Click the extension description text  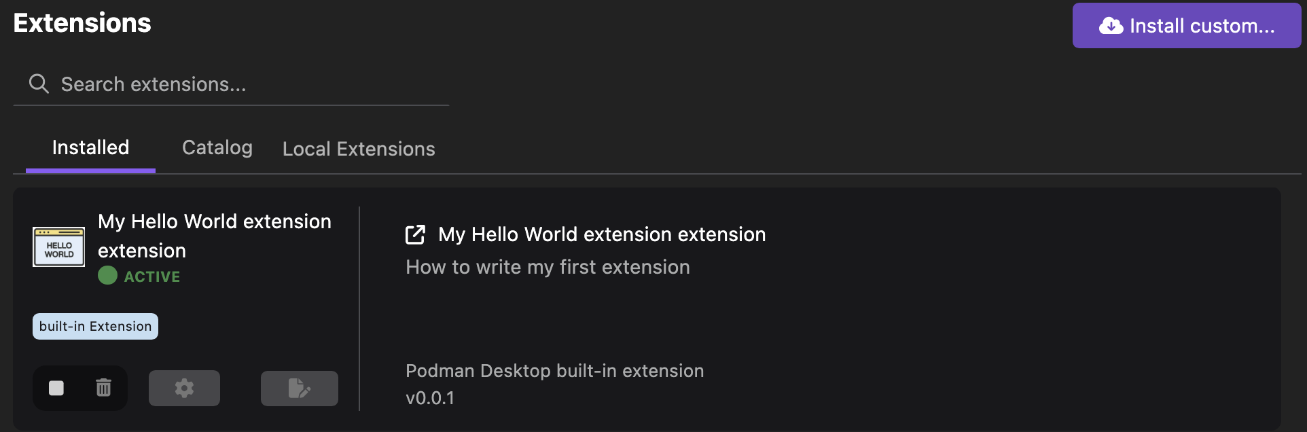547,266
